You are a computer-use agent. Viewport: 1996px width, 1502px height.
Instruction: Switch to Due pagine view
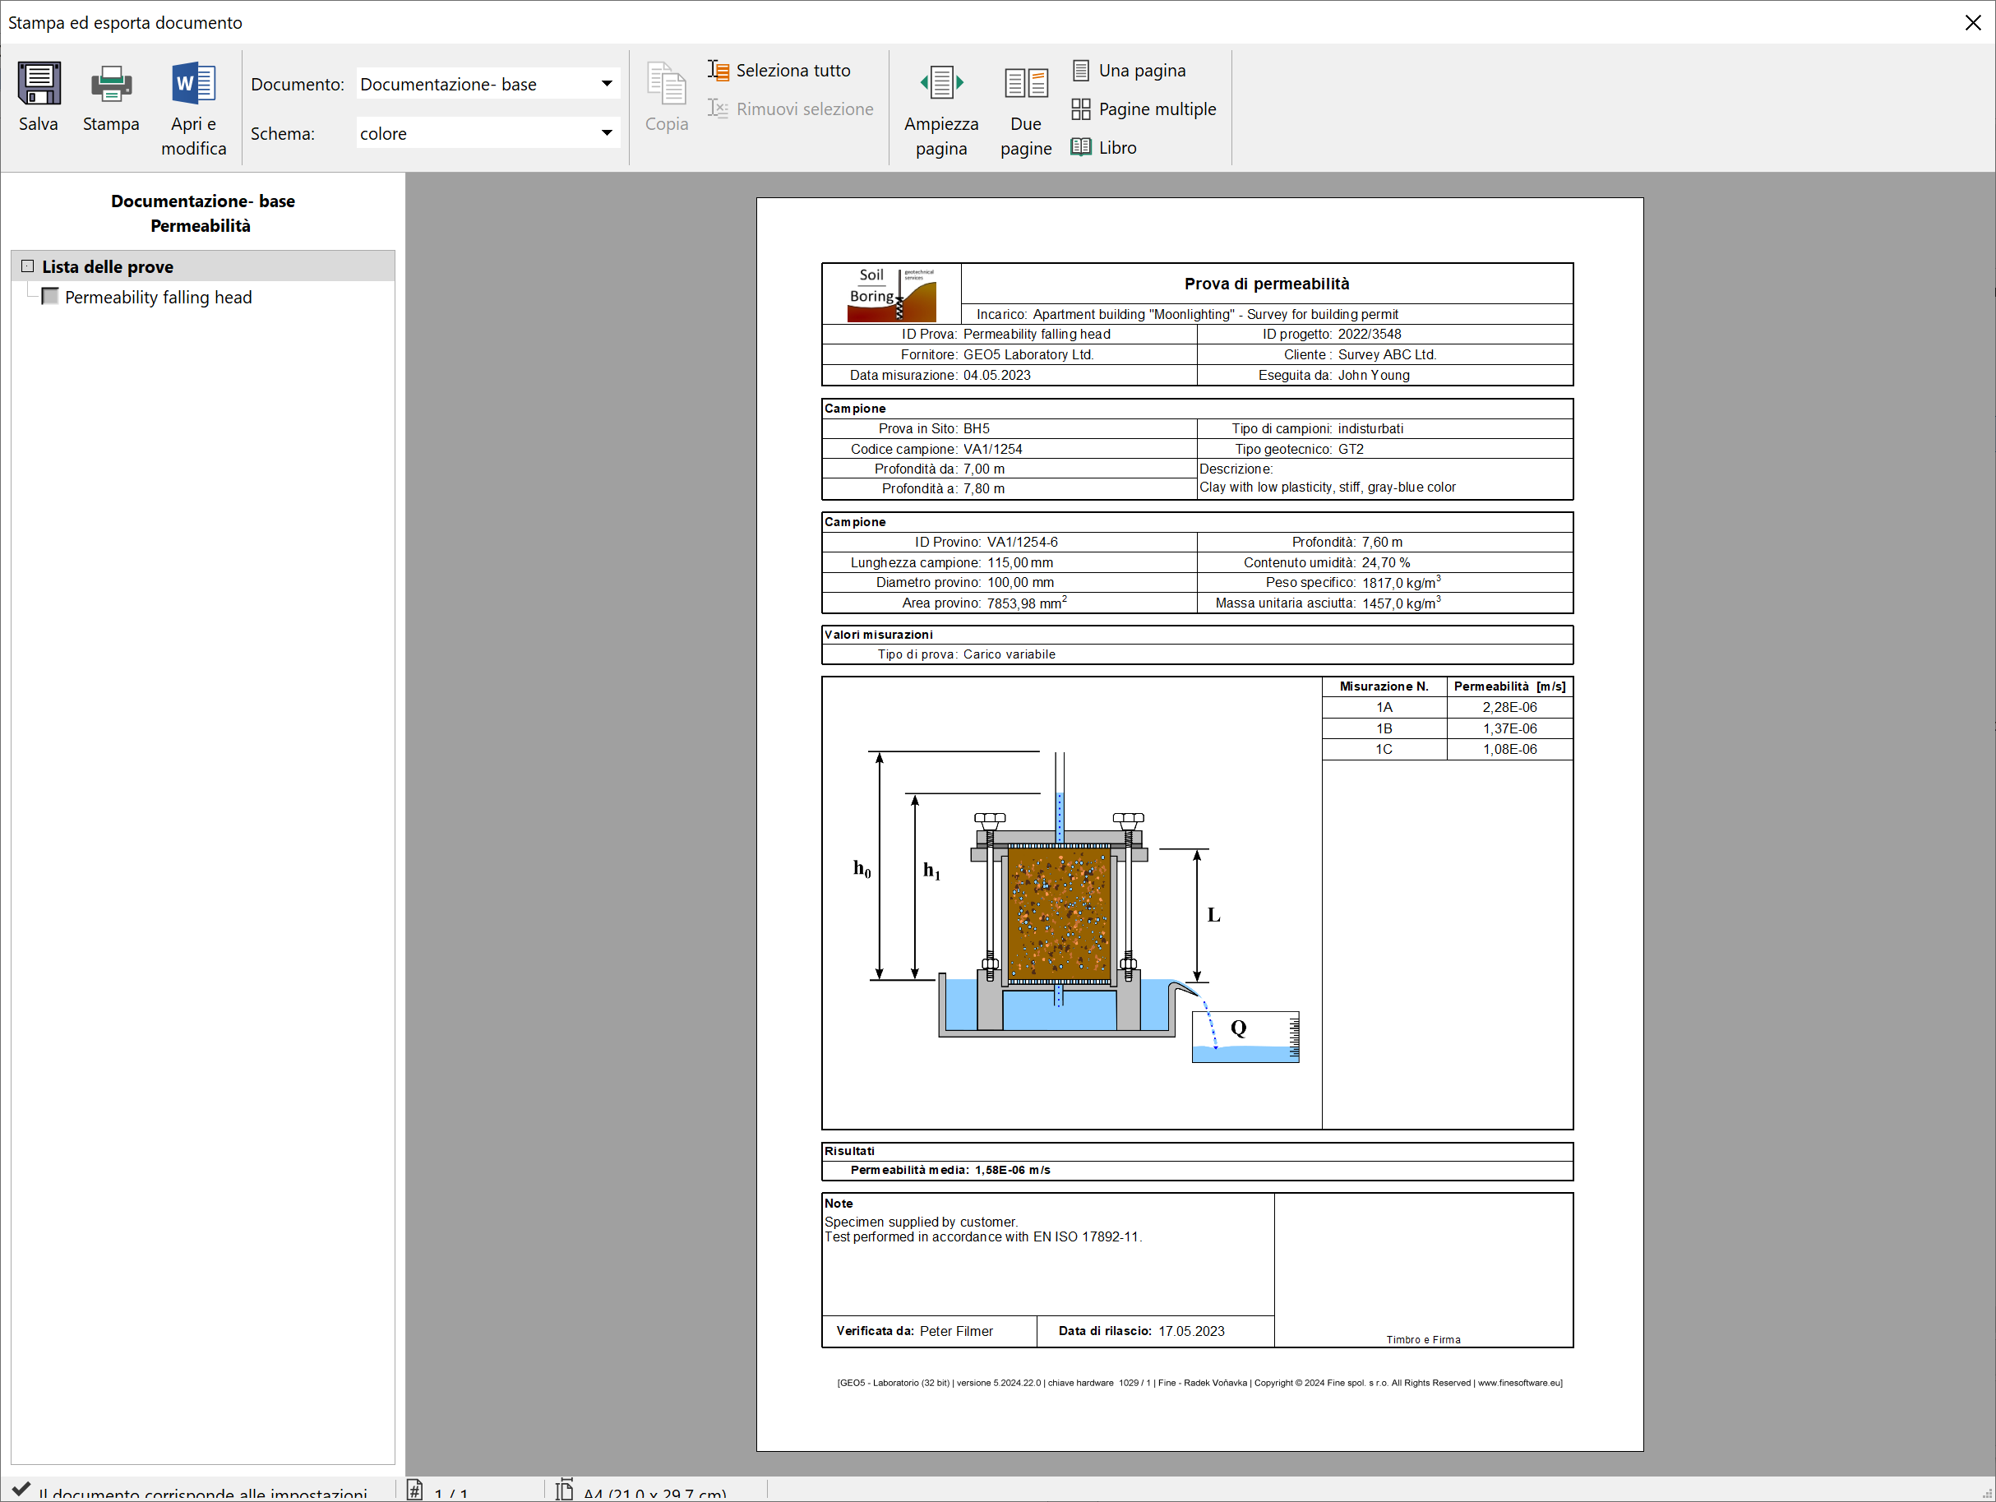[x=1025, y=84]
